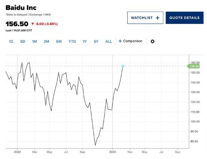Open the chart settings gear icon
Screen dimensions: 207x159
tap(152, 41)
